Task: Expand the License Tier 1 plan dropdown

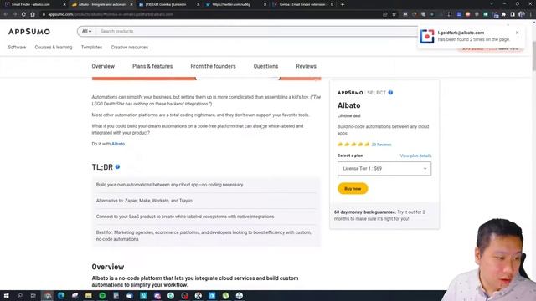Action: click(x=384, y=169)
